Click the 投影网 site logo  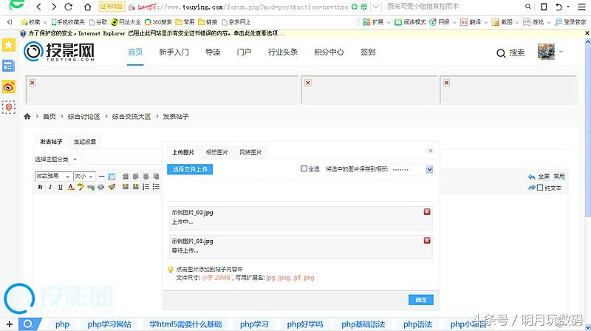[x=59, y=52]
